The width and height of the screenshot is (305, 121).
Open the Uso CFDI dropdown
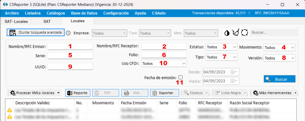click(164, 63)
